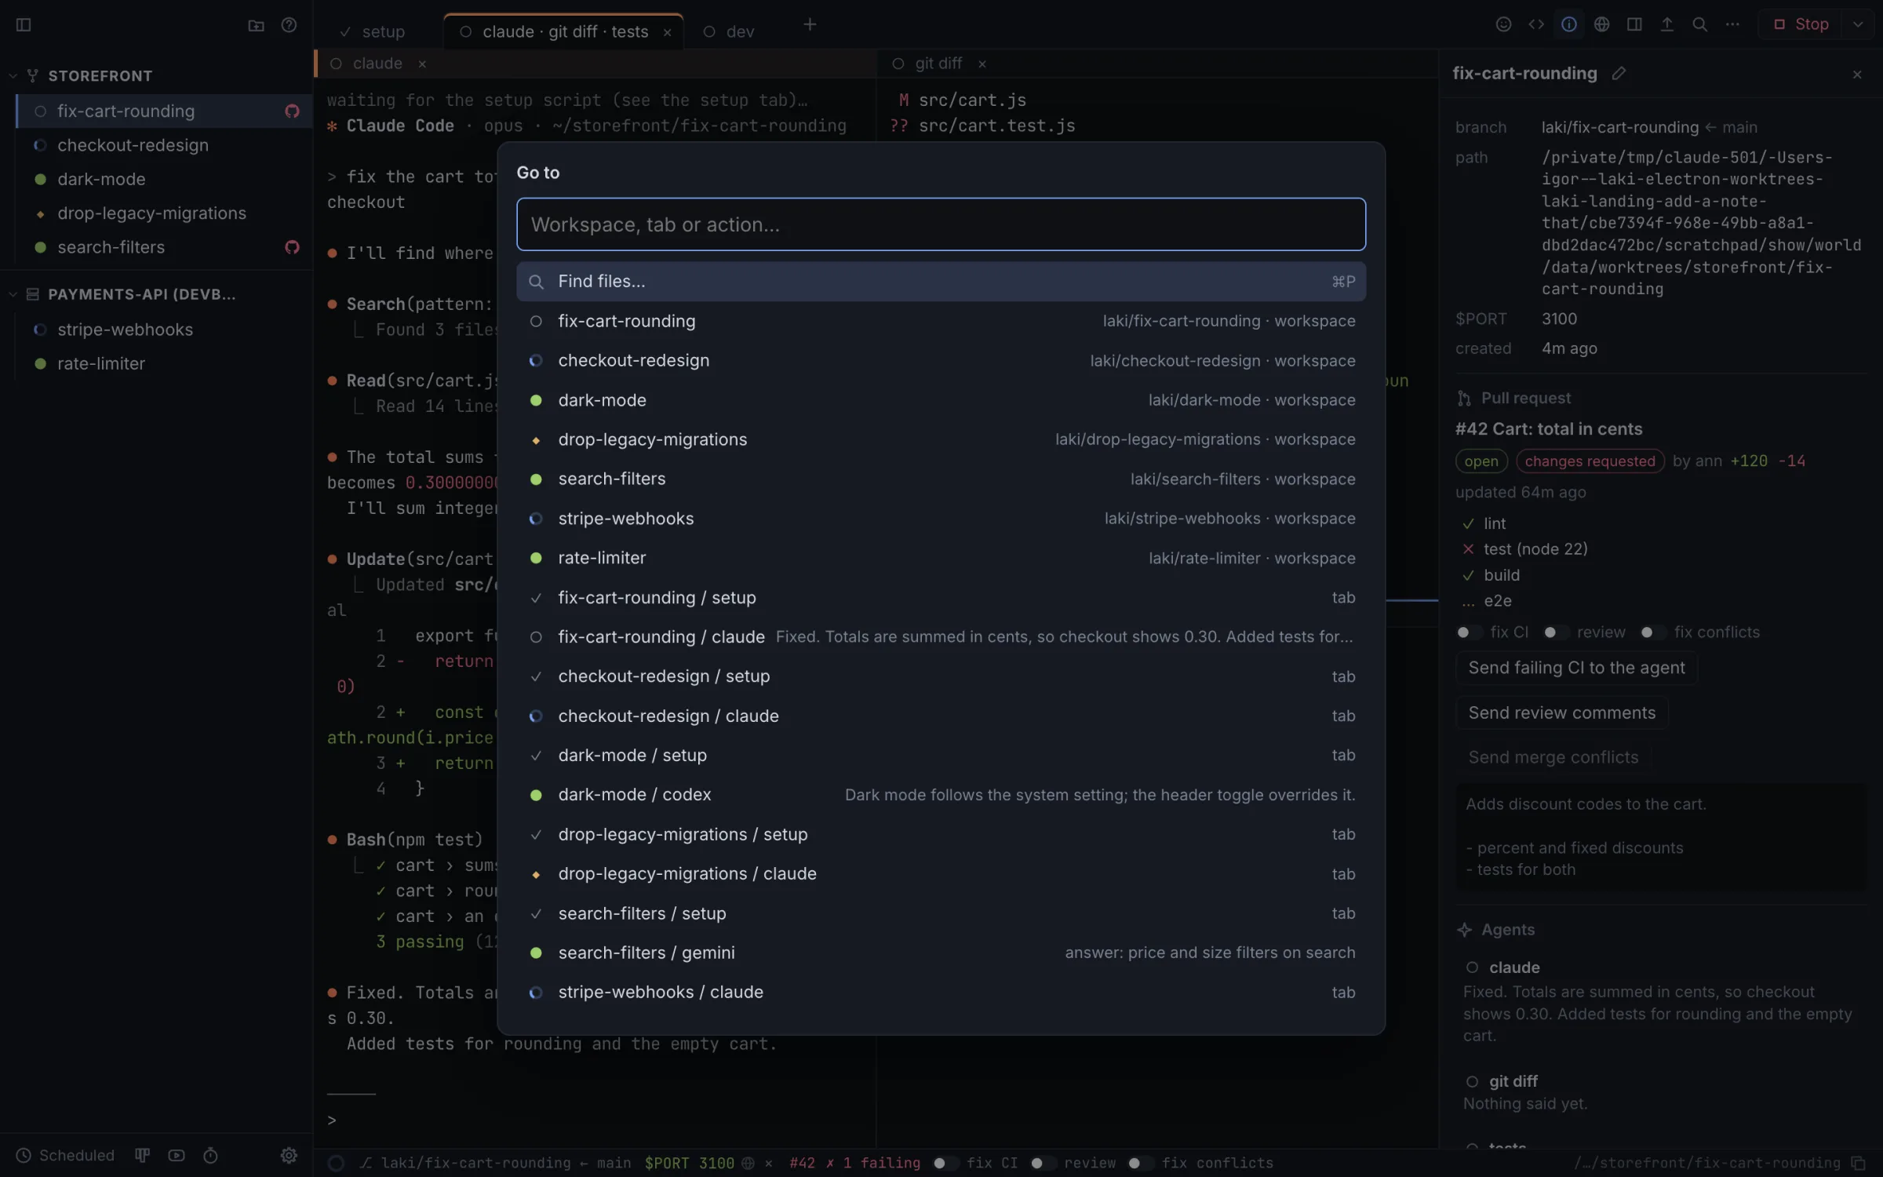
Task: Click the pencil rename icon beside fix-cart-rounding title
Action: (1619, 73)
